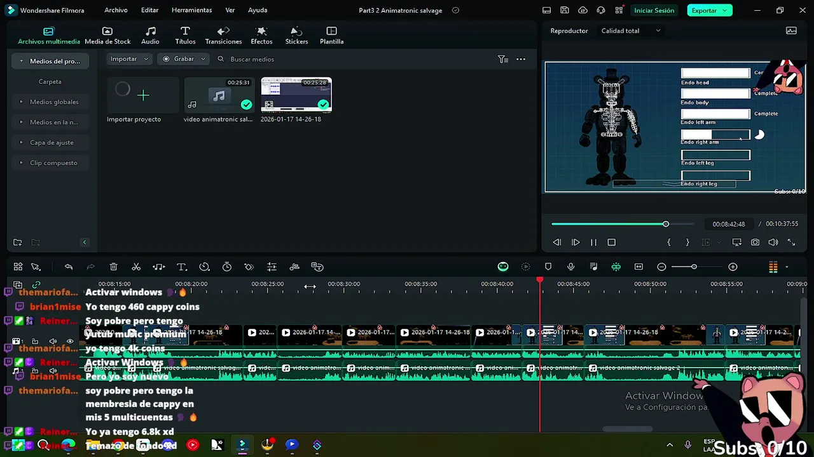Take a snapshot with the camera icon
814x457 pixels.
click(x=755, y=242)
